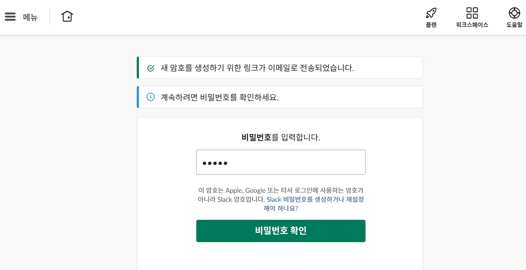Screen dimensions: 526x270
Task: Select the 플랜 text label
Action: (431, 25)
